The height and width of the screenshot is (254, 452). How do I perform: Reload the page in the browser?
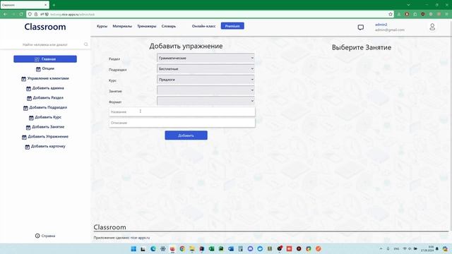tap(21, 14)
